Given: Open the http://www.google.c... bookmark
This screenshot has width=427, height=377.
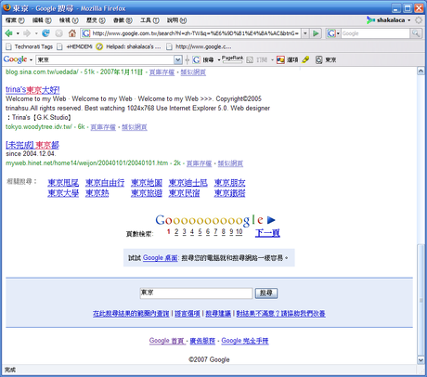Looking at the screenshot, I should pyautogui.click(x=199, y=46).
